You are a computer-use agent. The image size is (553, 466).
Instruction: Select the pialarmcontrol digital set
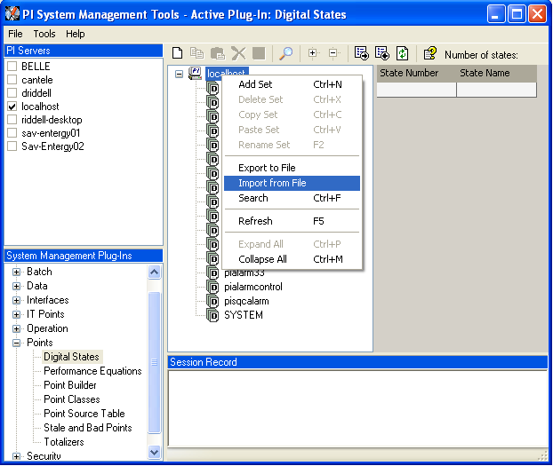click(253, 287)
